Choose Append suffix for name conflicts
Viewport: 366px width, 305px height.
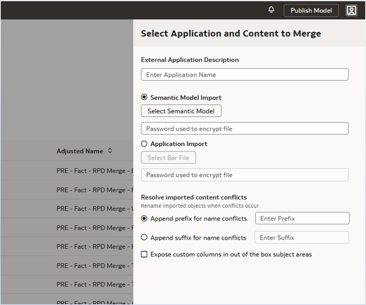click(144, 237)
